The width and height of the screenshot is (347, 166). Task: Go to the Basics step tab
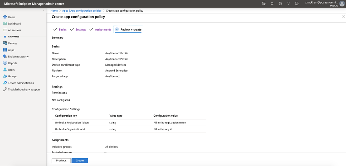(63, 30)
